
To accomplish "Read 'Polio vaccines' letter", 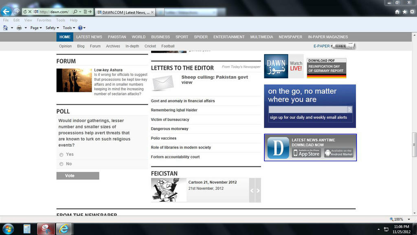I will (164, 138).
